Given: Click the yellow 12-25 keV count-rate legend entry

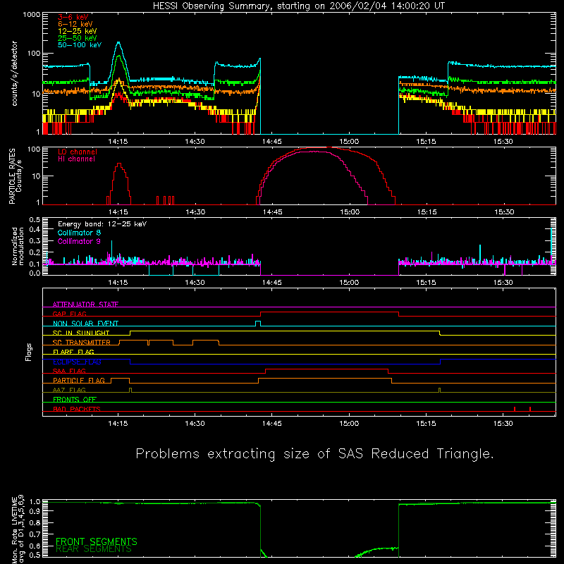Looking at the screenshot, I should (78, 31).
